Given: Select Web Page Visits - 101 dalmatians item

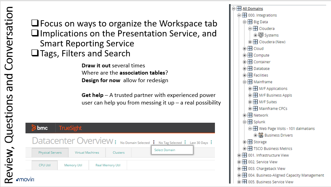Looking at the screenshot, I should pyautogui.click(x=287, y=129).
